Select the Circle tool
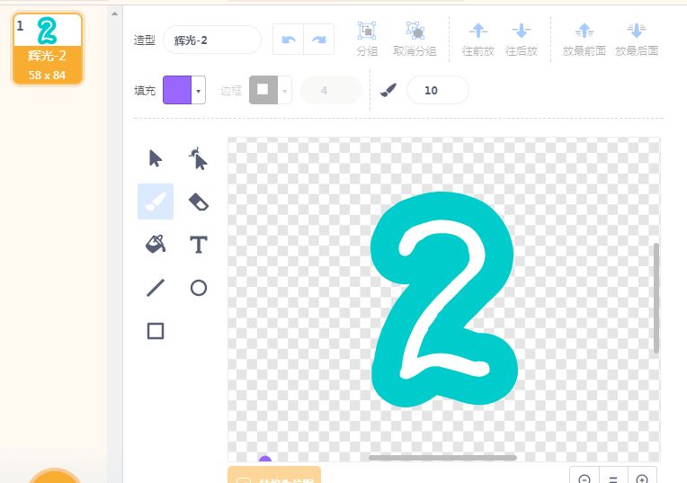687x483 pixels. point(199,288)
